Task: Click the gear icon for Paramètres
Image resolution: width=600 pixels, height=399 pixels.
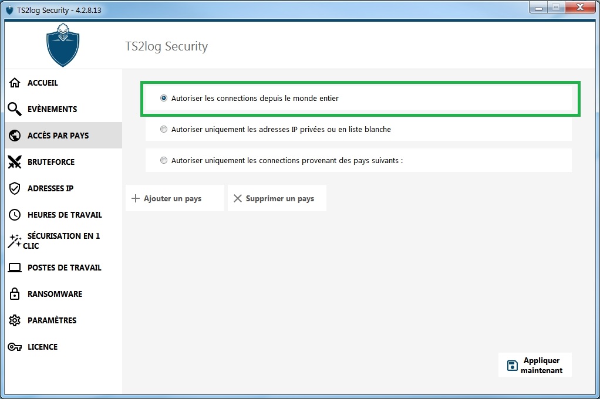Action: [x=15, y=320]
